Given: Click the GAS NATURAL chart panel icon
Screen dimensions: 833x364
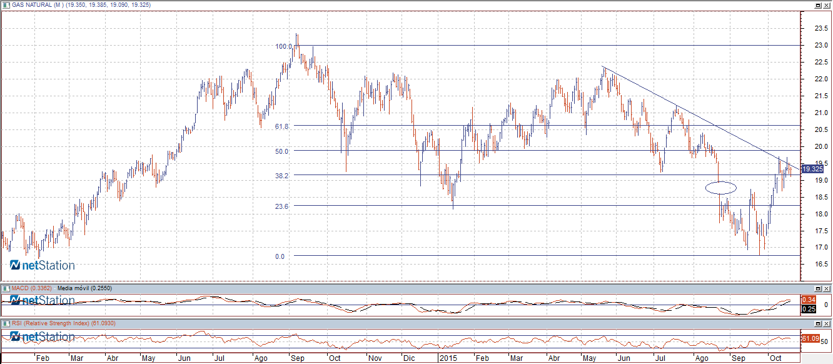Looking at the screenshot, I should coord(6,5).
